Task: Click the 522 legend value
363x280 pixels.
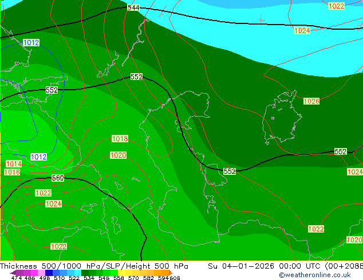Action: point(74,278)
